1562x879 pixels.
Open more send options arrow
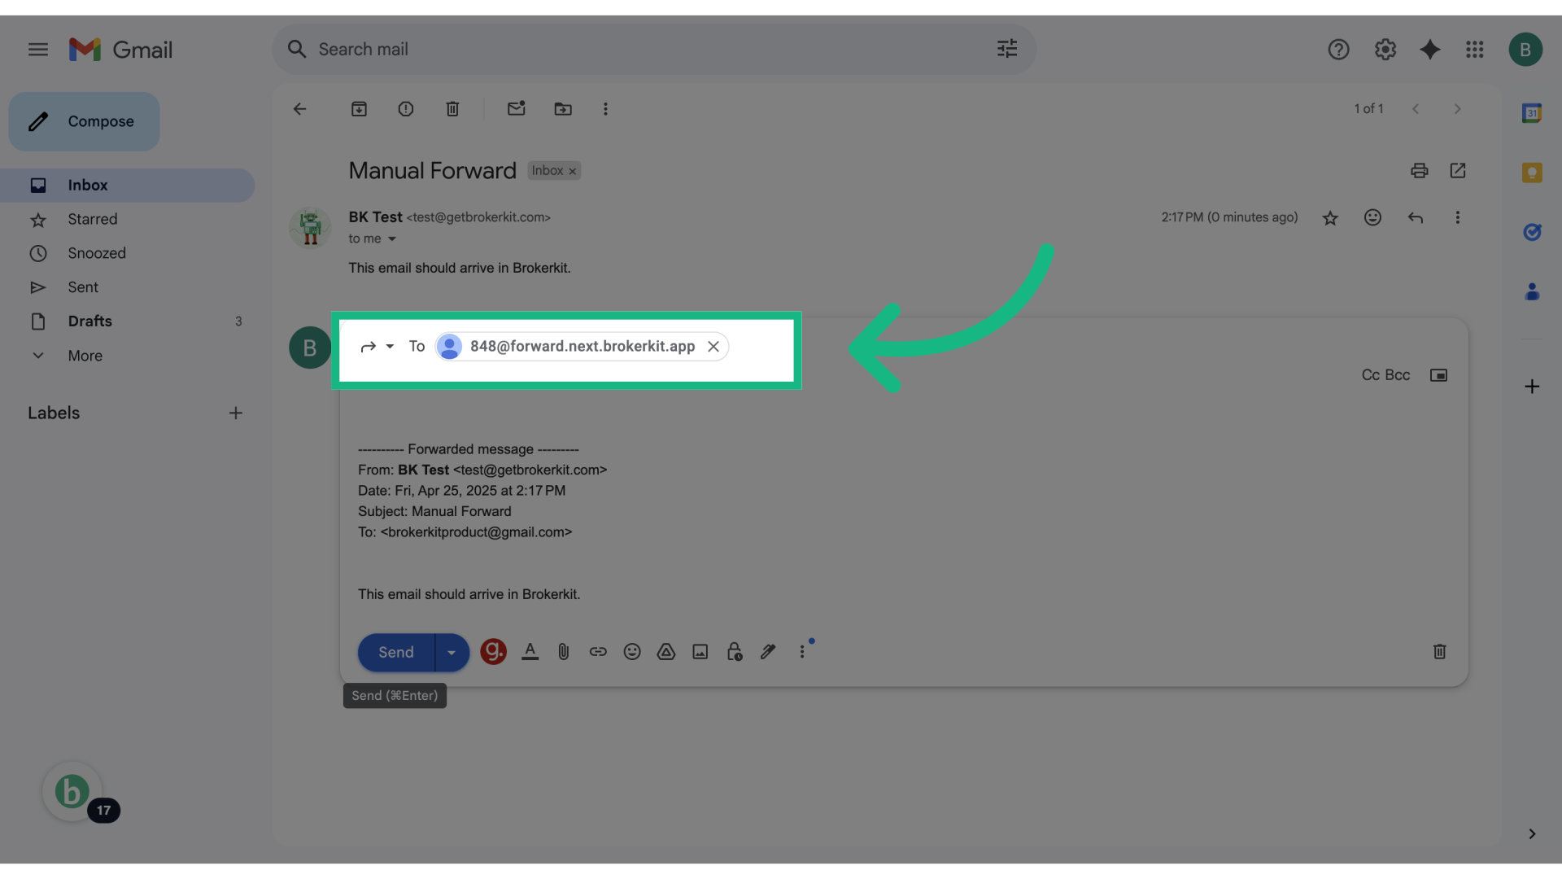click(x=452, y=653)
